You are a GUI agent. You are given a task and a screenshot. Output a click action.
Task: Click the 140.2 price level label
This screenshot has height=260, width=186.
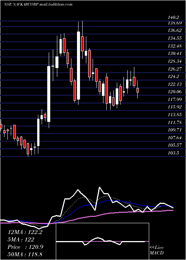pyautogui.click(x=174, y=17)
